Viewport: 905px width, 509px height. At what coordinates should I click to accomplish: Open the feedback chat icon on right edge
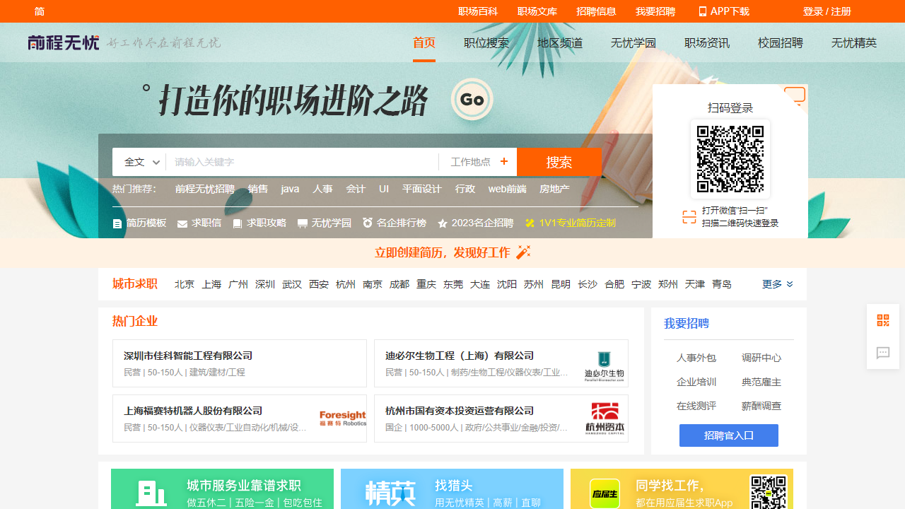click(882, 353)
